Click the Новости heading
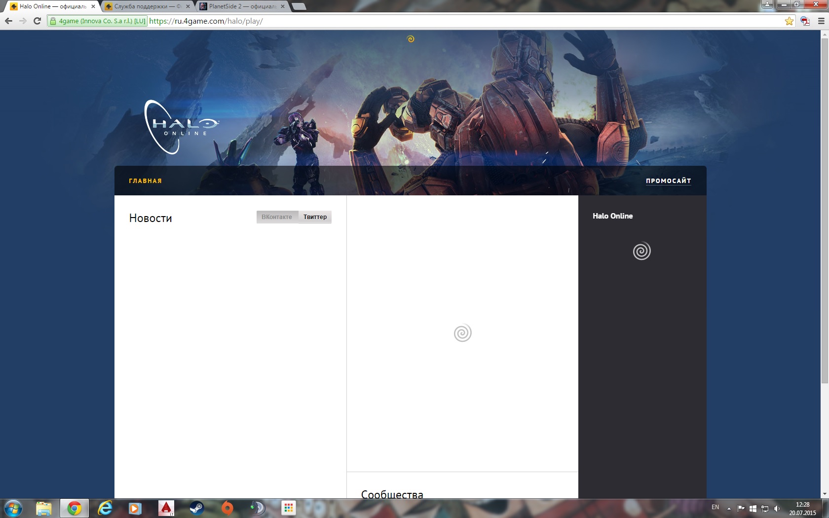 151,218
